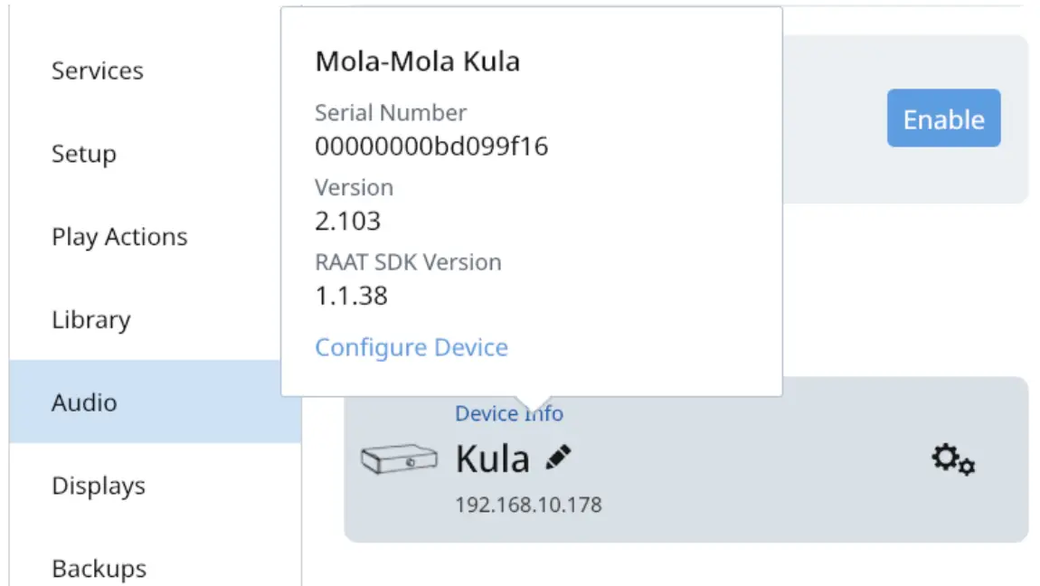The image size is (1040, 586).
Task: Click the version value 2.103
Action: tap(347, 221)
